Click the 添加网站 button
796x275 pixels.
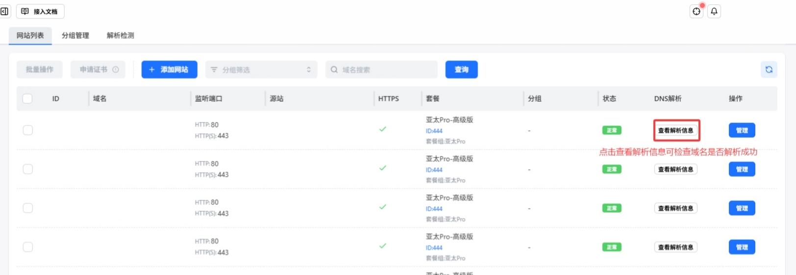[169, 69]
